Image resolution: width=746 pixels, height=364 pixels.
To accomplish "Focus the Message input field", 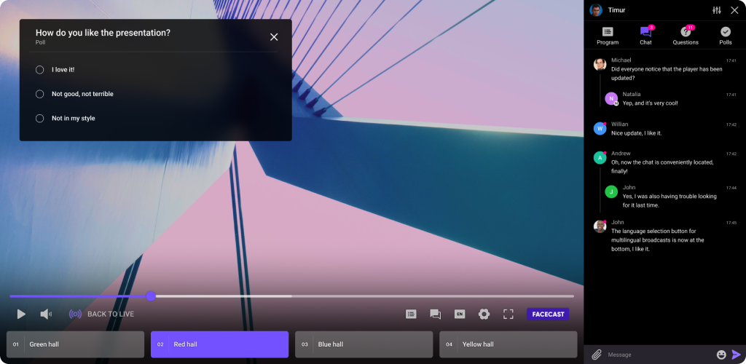I will coord(659,355).
